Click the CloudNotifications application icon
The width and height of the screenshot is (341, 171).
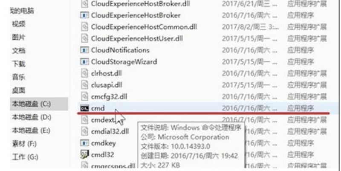coord(84,50)
